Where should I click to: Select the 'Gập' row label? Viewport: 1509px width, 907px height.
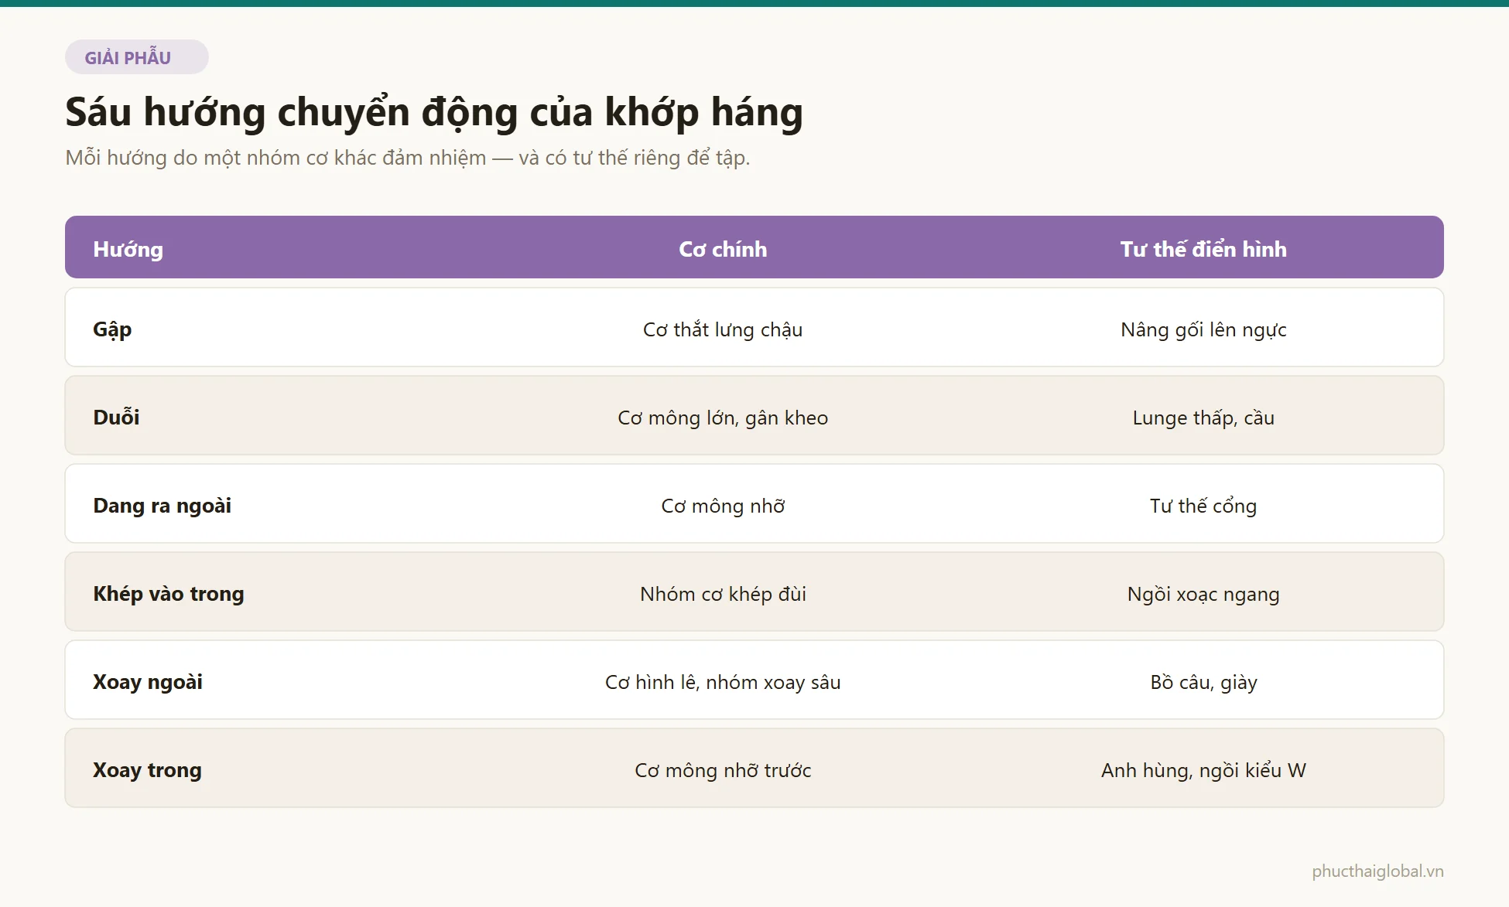pyautogui.click(x=112, y=330)
